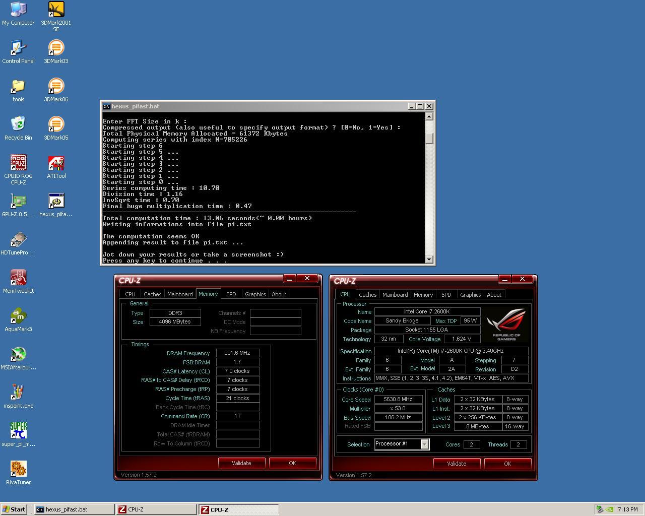
Task: Click memory Size value 4096 MBytes
Action: coord(175,322)
